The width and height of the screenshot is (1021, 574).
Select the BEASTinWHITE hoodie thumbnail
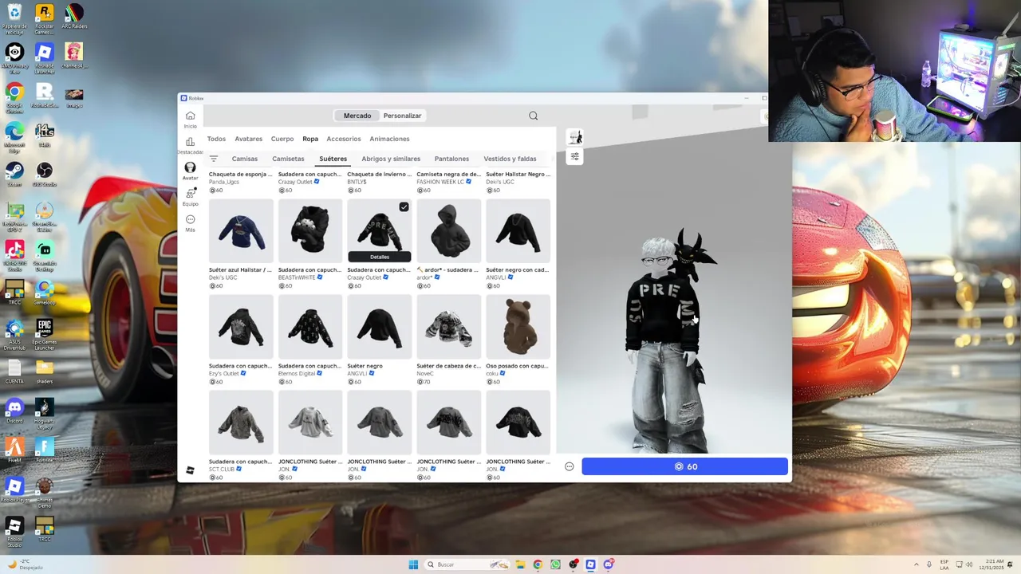[310, 230]
